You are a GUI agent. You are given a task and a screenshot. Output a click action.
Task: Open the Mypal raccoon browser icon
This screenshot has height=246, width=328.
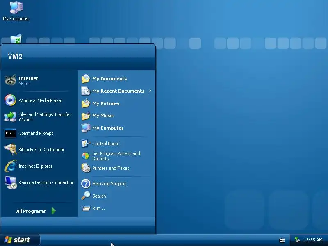point(10,80)
